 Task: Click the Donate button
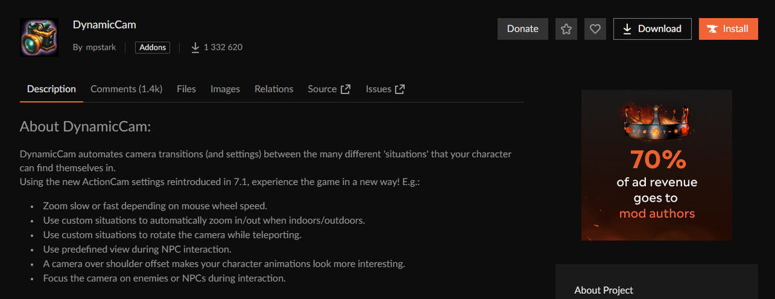point(522,29)
